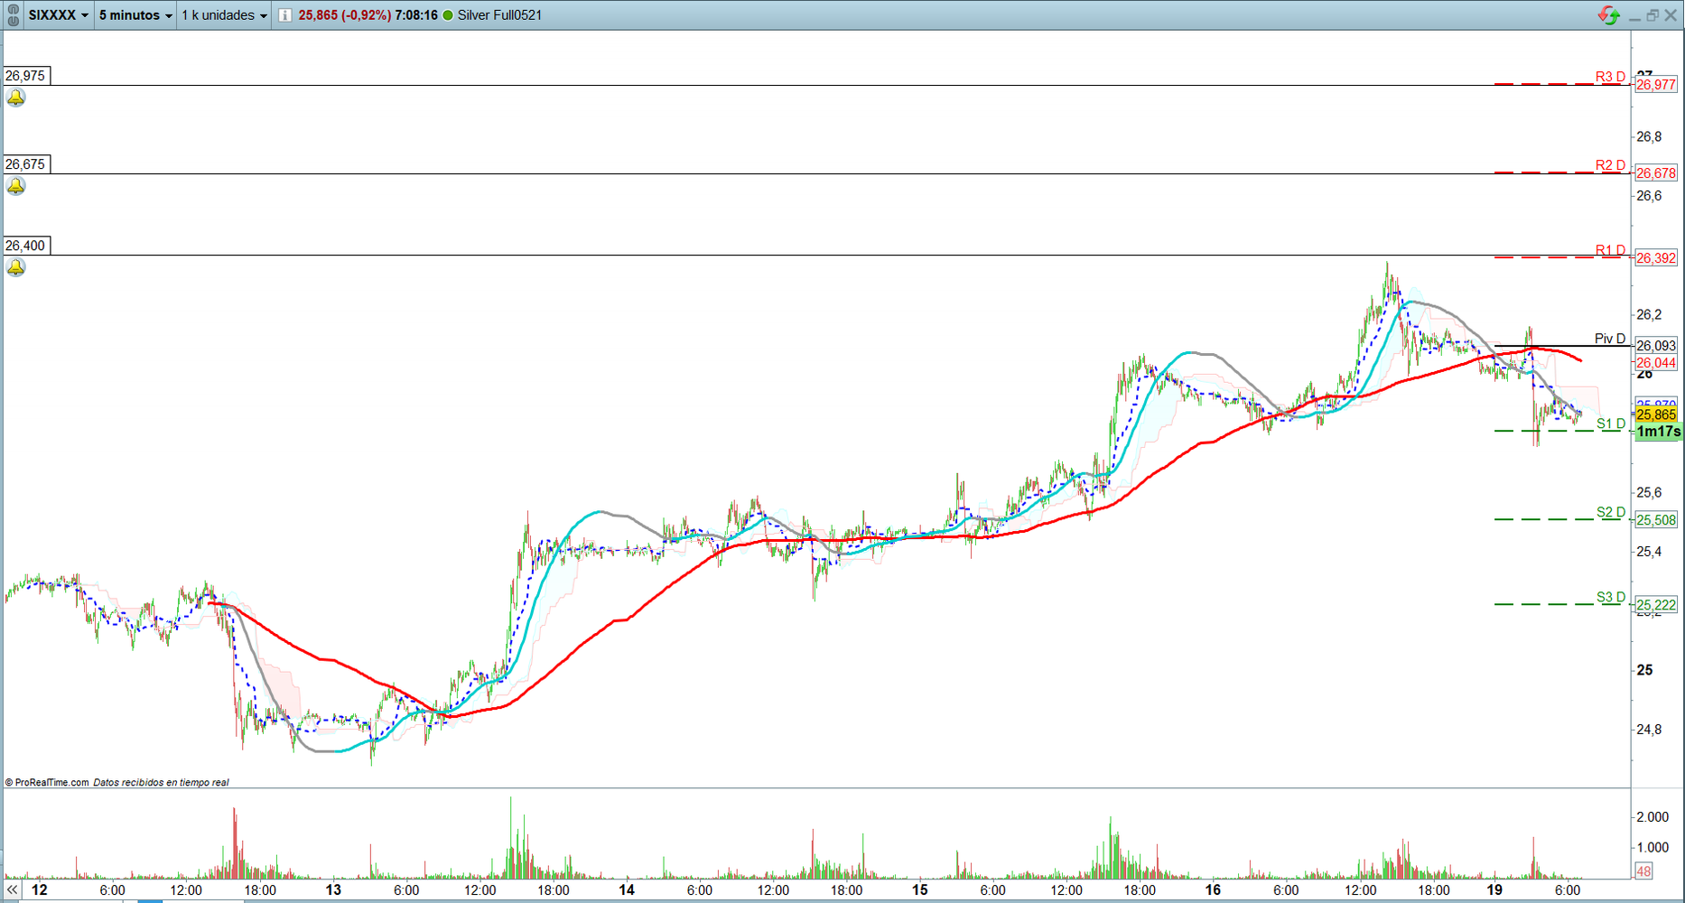Click the chart link chain icon
1685x903 pixels.
(x=13, y=14)
